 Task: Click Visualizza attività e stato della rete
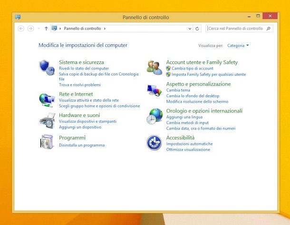(89, 100)
